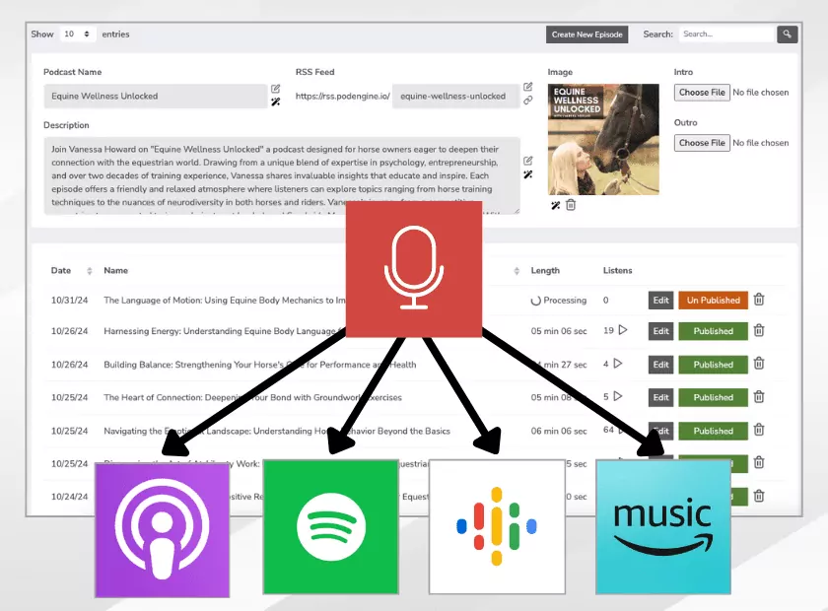Screen dimensions: 828x611
Task: Click Edit for the Harnessing Energy episode
Action: coord(660,332)
